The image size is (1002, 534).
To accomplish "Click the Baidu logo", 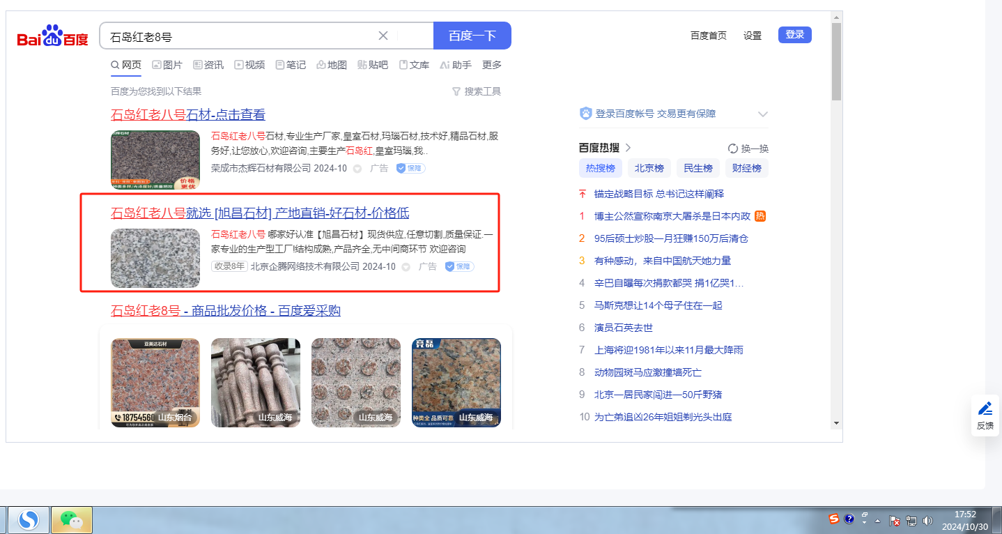I will (53, 36).
